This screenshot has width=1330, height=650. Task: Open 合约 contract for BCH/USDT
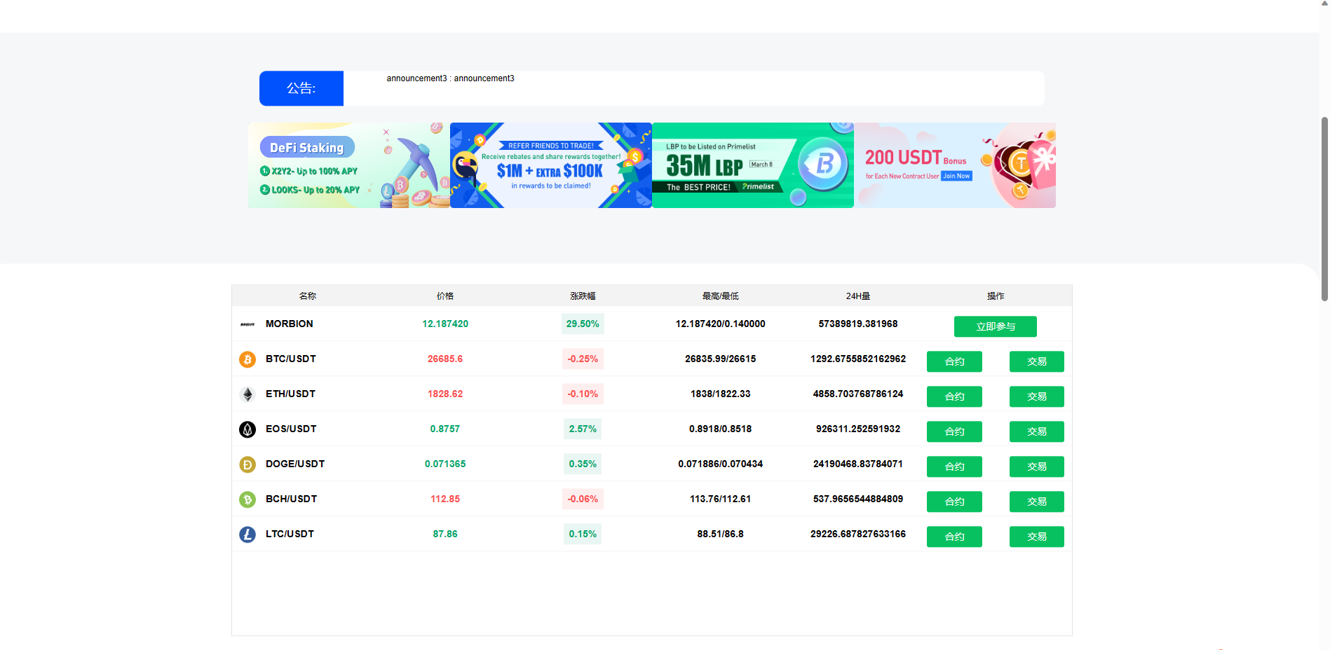[954, 502]
